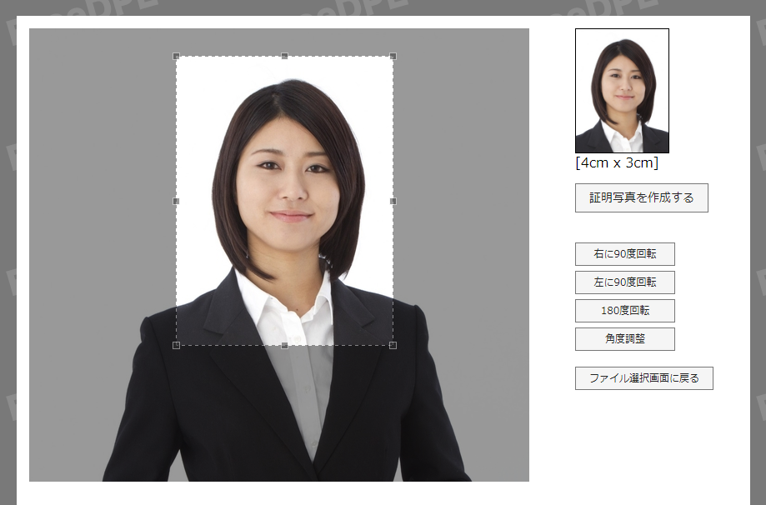Click inside the crop selection on the face
The image size is (766, 505).
click(285, 201)
